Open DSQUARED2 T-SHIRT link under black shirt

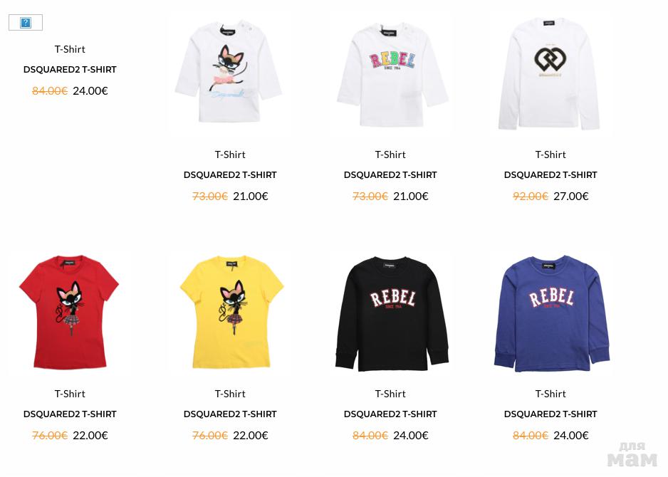pyautogui.click(x=390, y=414)
